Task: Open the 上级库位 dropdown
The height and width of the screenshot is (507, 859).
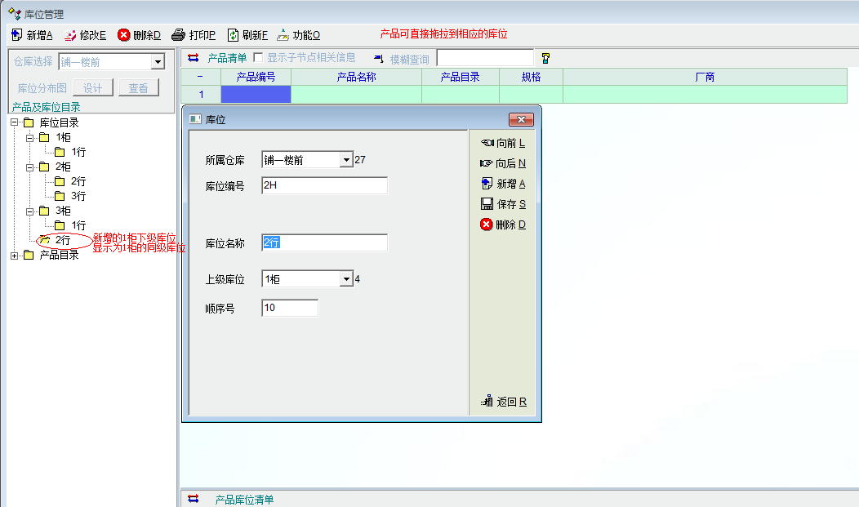Action: [x=346, y=279]
